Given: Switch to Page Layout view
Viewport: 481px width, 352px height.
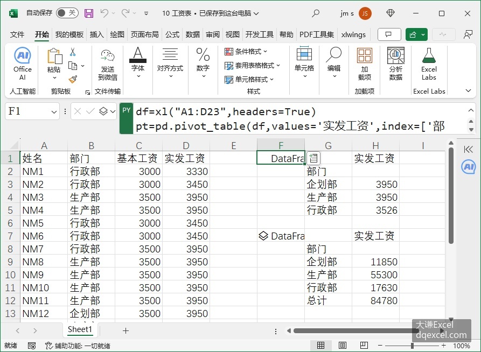Looking at the screenshot, I should (343, 346).
